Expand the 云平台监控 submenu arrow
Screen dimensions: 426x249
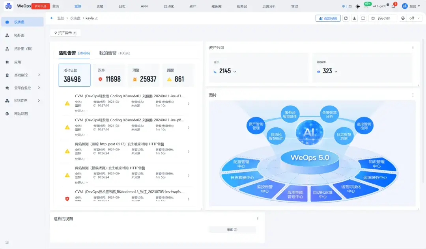[x=39, y=87]
